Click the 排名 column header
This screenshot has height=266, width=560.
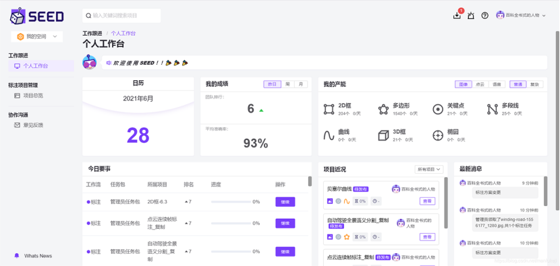pos(188,185)
